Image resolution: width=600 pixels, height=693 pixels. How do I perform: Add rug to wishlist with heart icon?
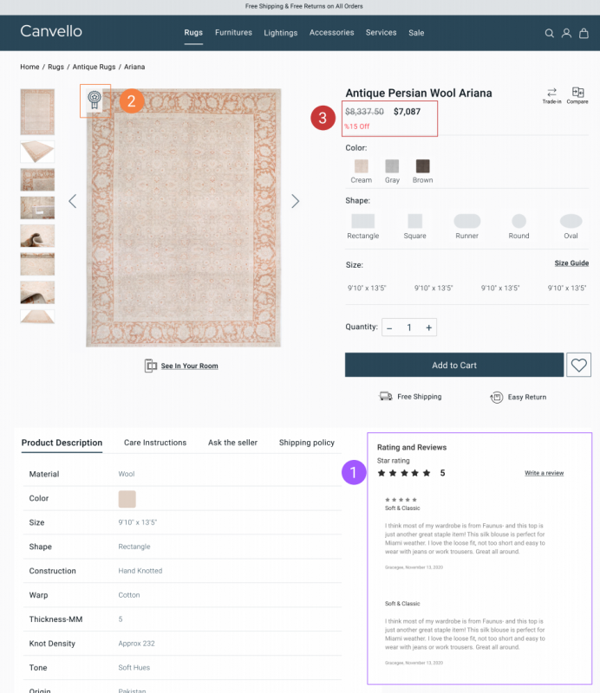[578, 366]
